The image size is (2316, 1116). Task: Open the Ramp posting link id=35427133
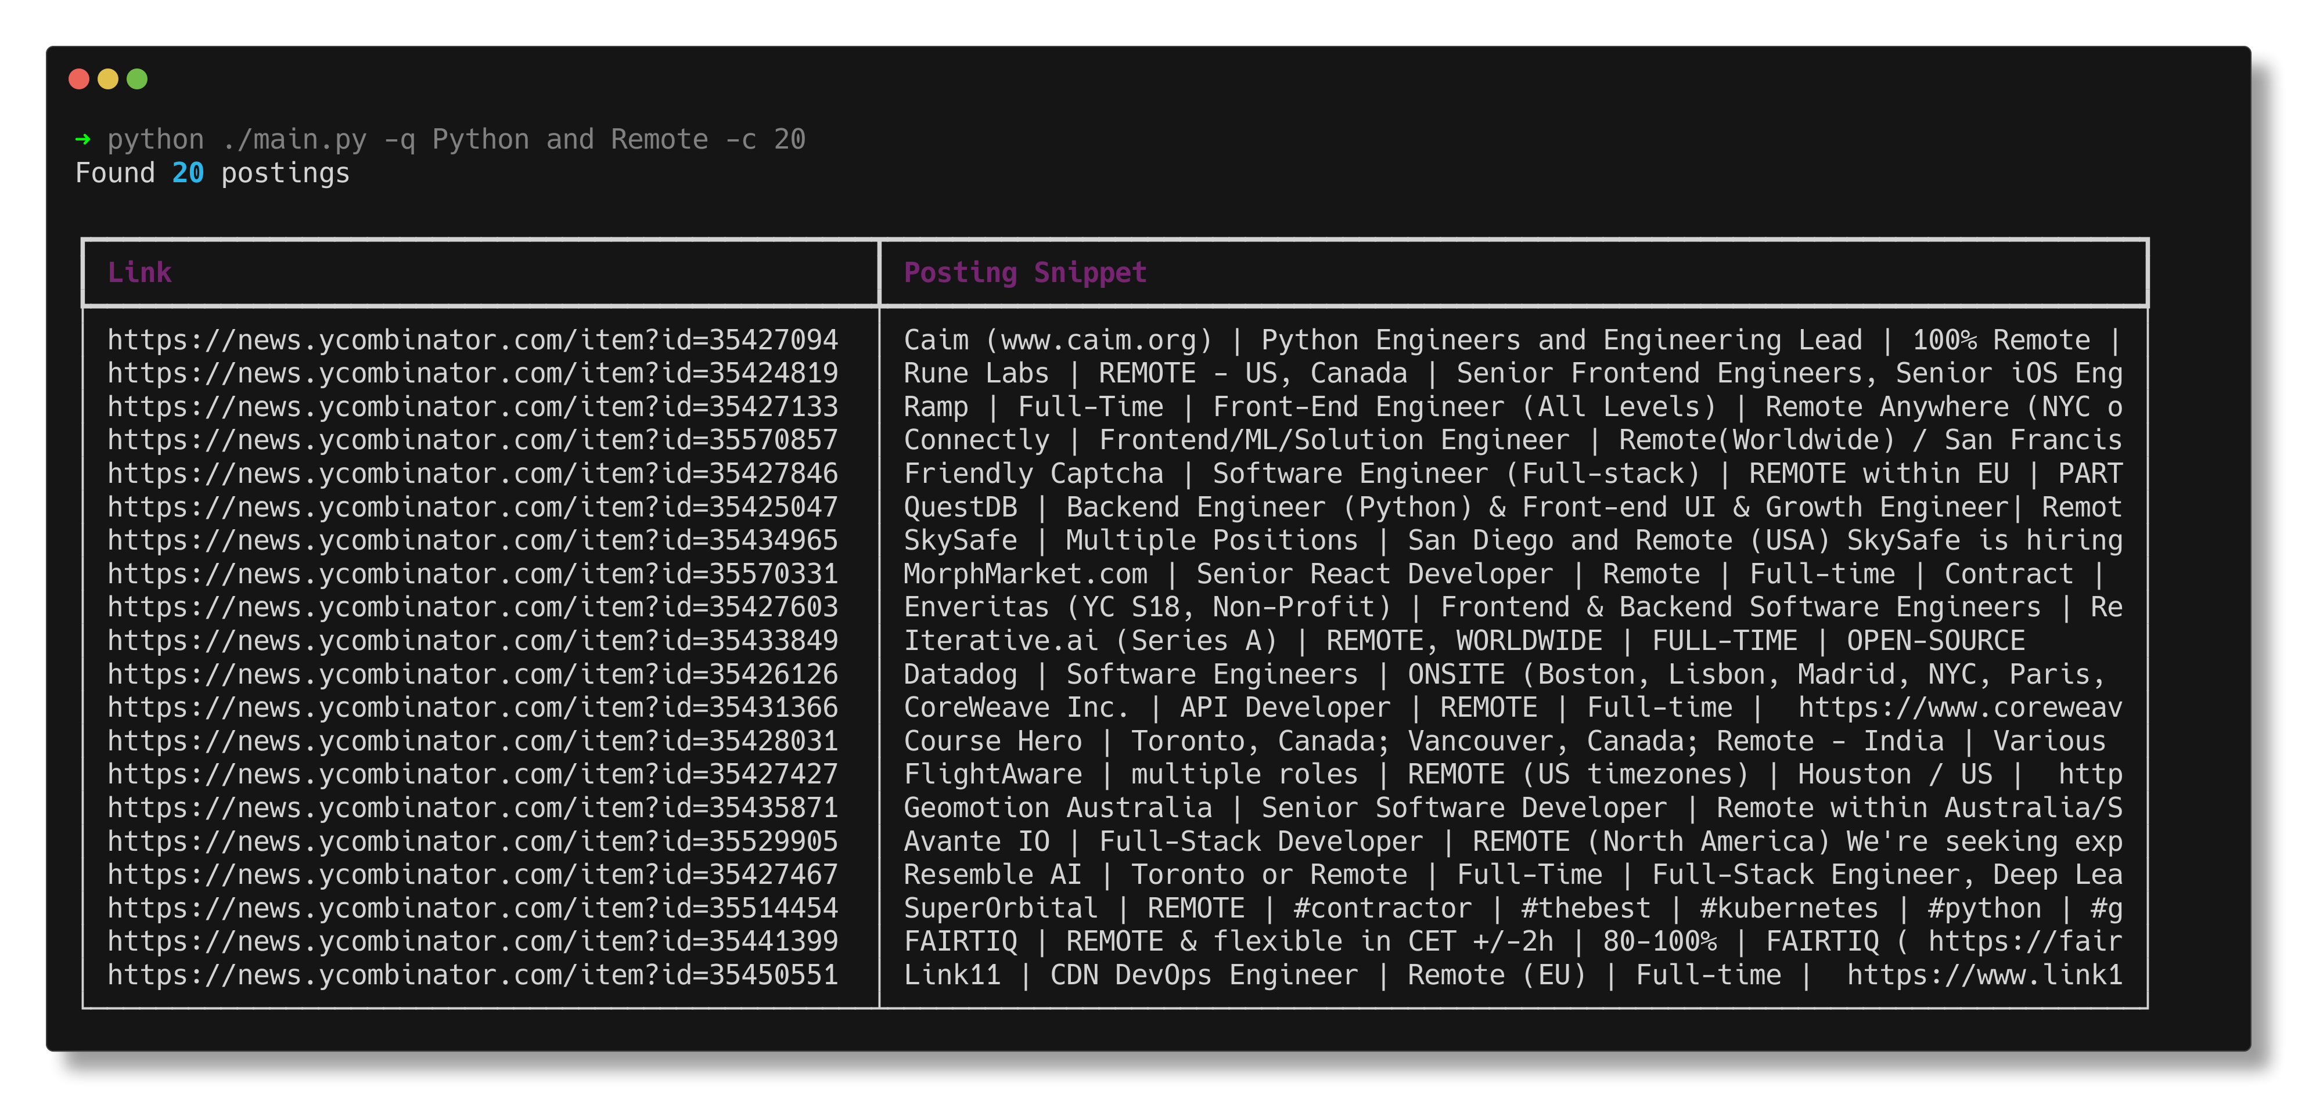pos(472,407)
